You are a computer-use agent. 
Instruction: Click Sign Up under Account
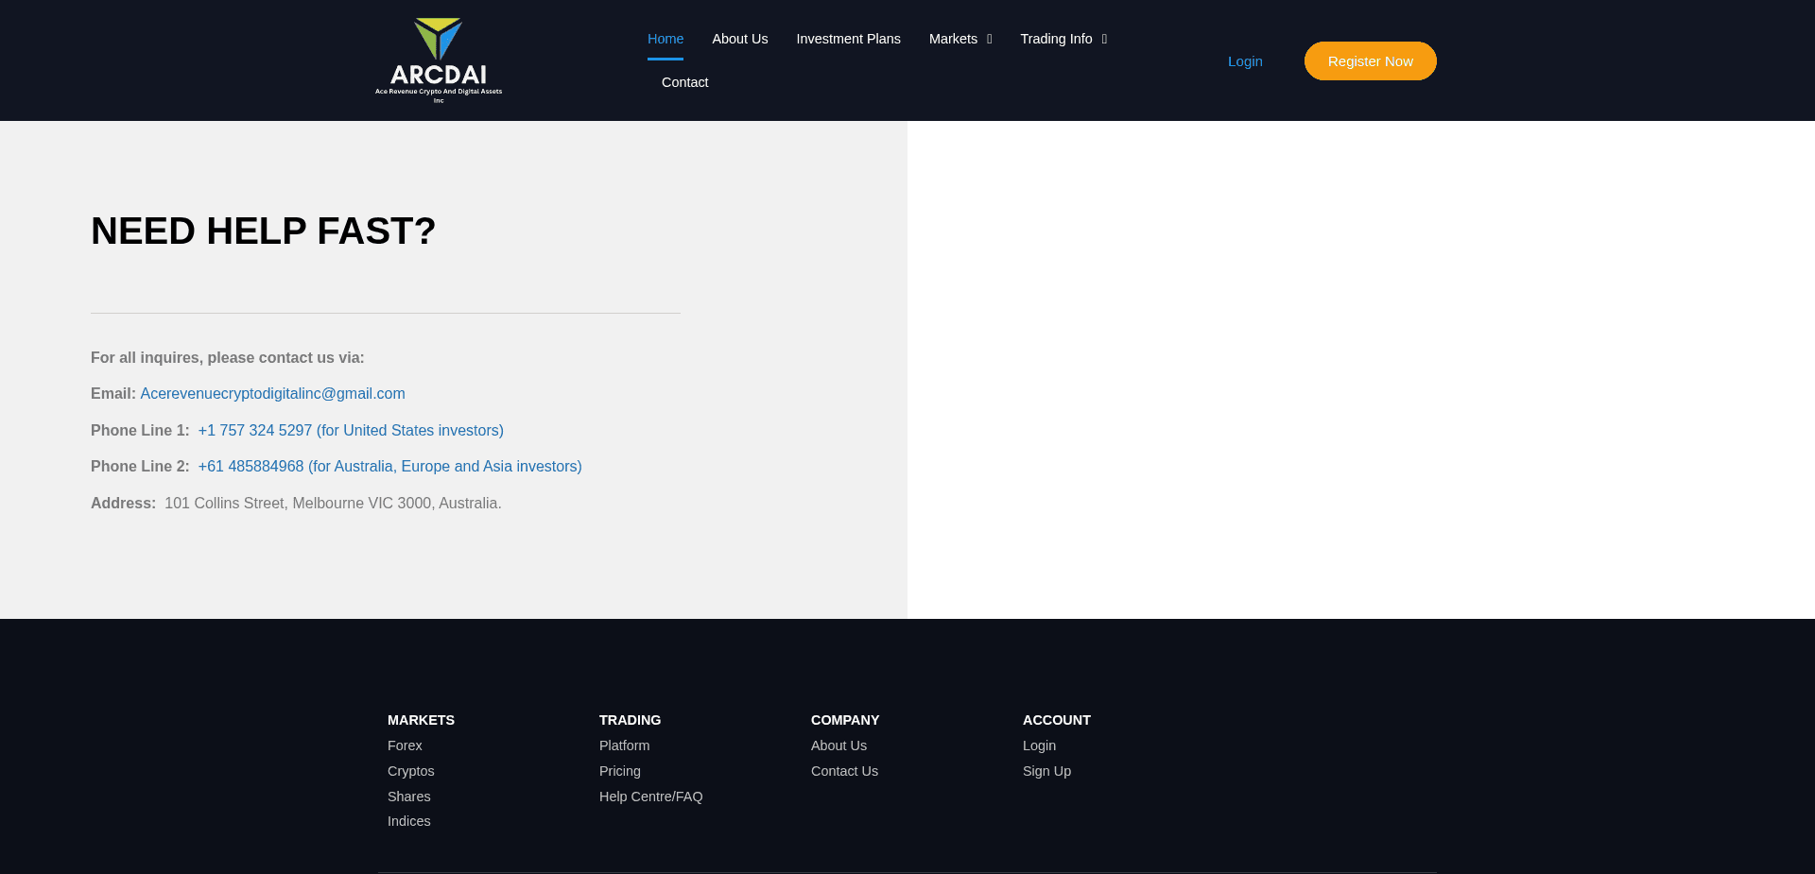coord(1046,771)
